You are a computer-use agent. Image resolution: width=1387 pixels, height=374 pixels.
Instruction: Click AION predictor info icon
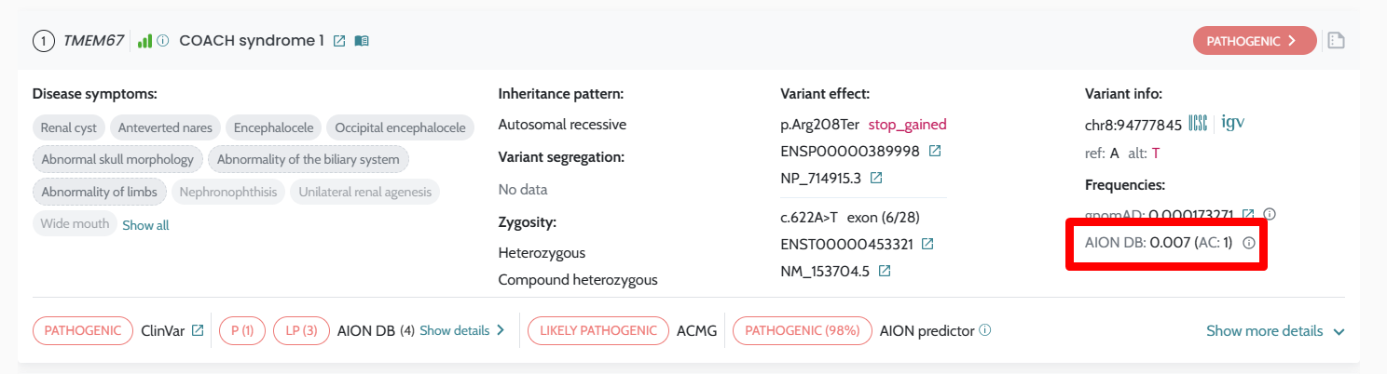985,330
